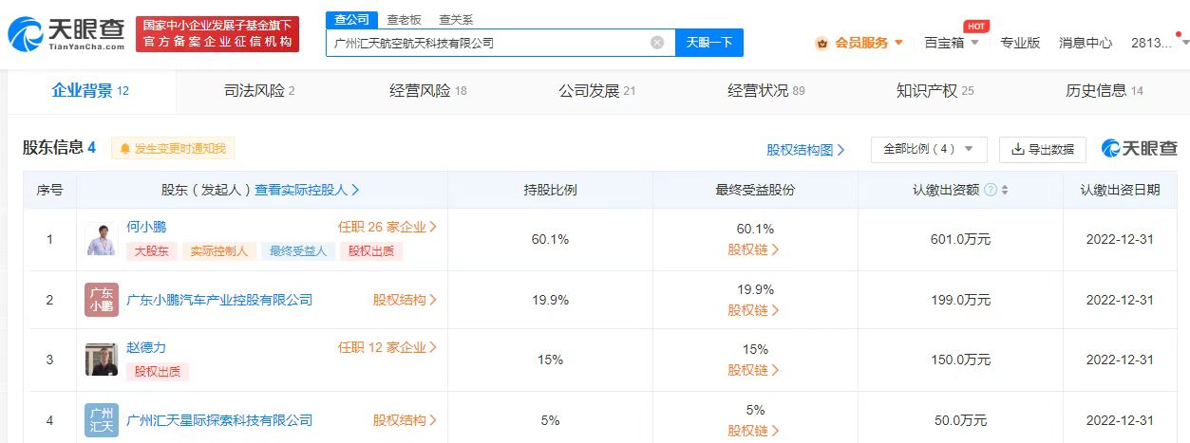Click the bell icon in 发生变更时通知我
This screenshot has width=1190, height=443.
[124, 149]
